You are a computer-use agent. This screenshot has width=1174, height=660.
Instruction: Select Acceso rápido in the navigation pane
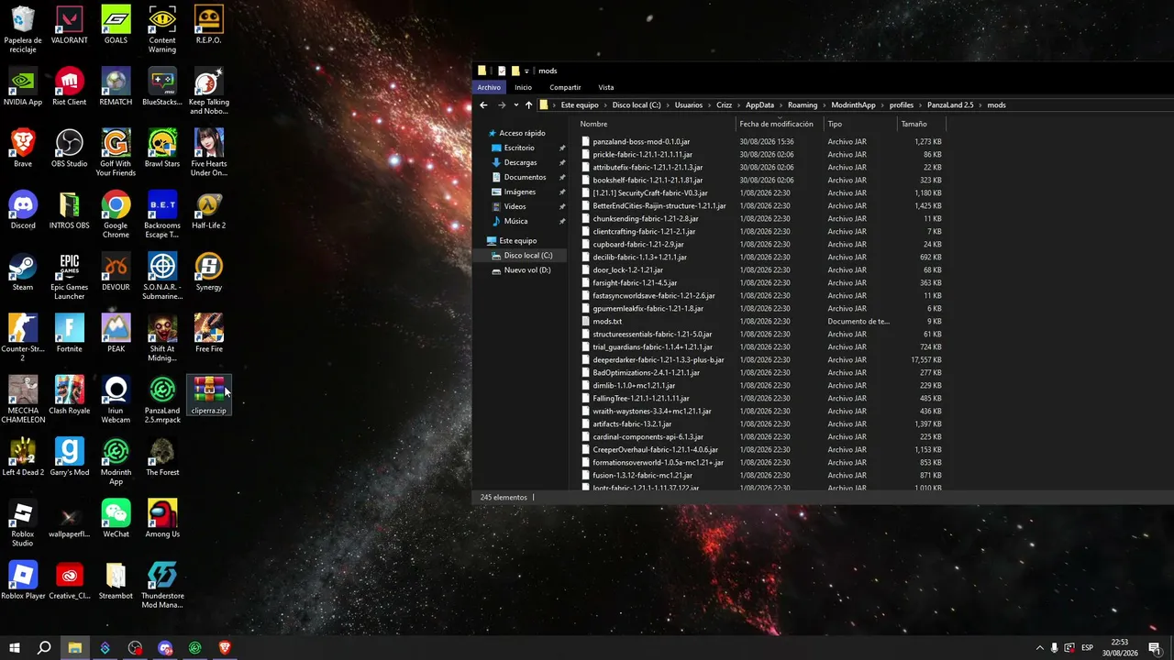pos(522,133)
